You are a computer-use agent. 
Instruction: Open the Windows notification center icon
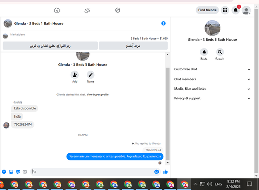click(x=249, y=184)
